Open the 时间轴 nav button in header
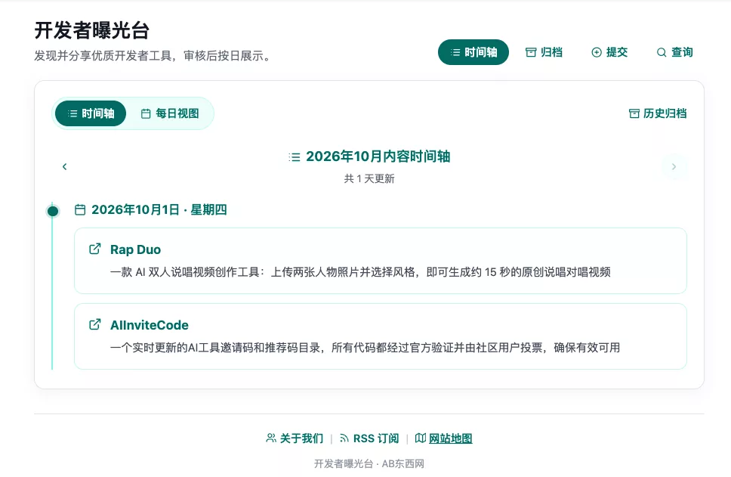Screen dimensions: 731x477 473,52
